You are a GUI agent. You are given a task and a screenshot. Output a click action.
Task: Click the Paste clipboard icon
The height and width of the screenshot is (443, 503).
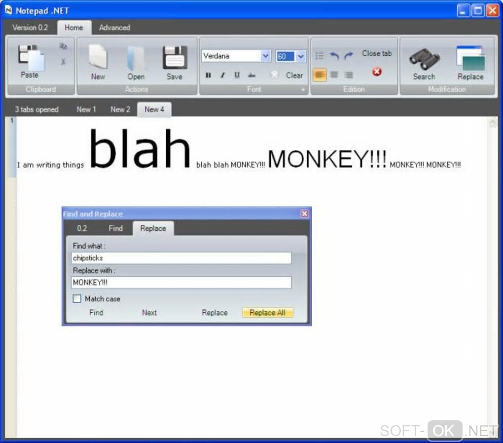31,58
